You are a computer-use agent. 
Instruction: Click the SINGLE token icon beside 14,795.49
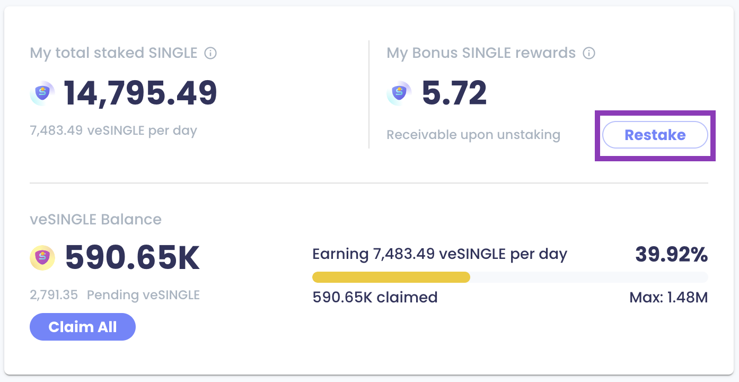(42, 93)
